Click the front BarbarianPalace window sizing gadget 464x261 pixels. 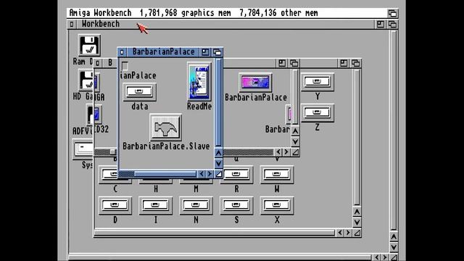pyautogui.click(x=218, y=174)
